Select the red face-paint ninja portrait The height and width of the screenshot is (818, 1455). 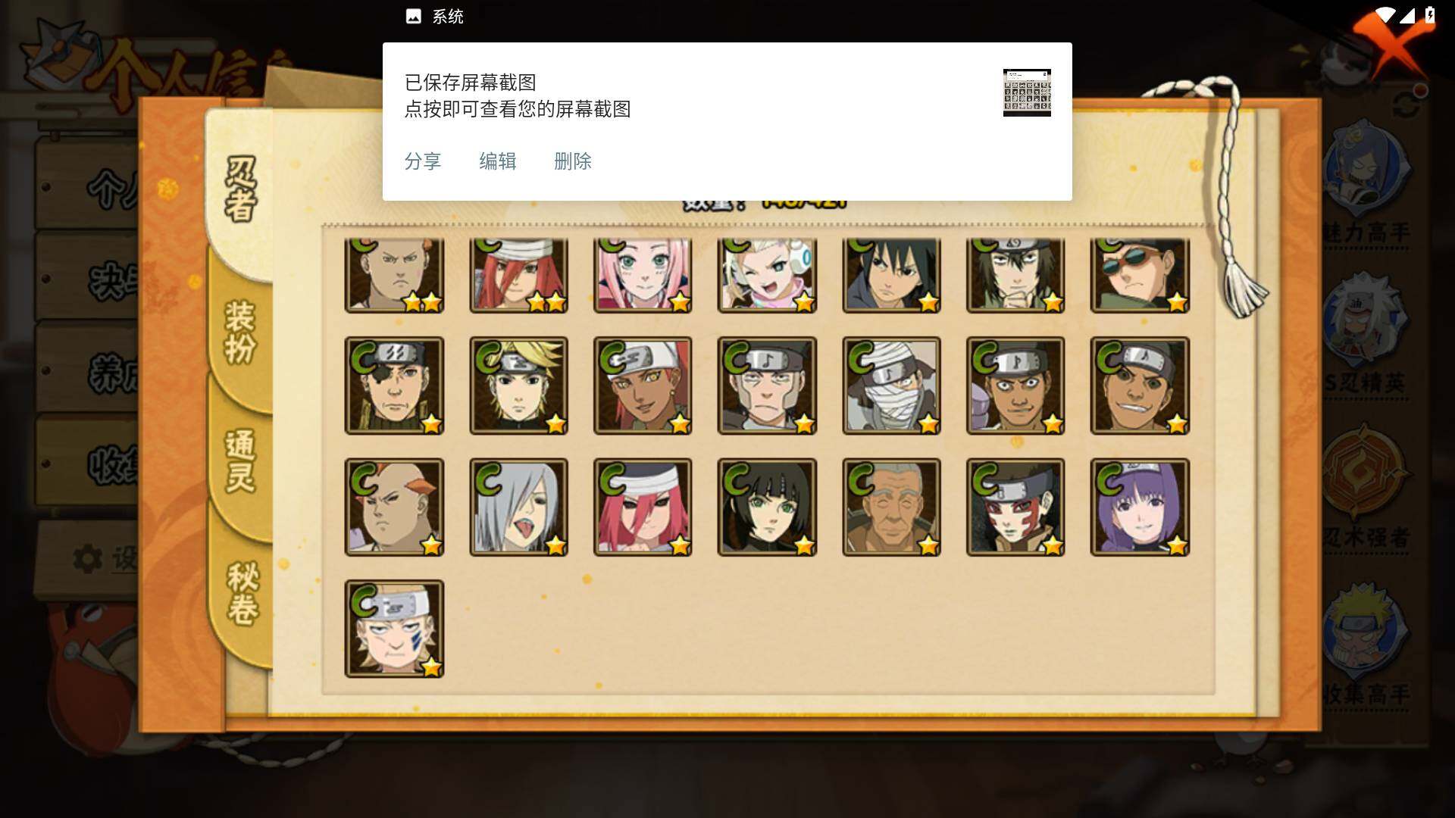pyautogui.click(x=1015, y=507)
